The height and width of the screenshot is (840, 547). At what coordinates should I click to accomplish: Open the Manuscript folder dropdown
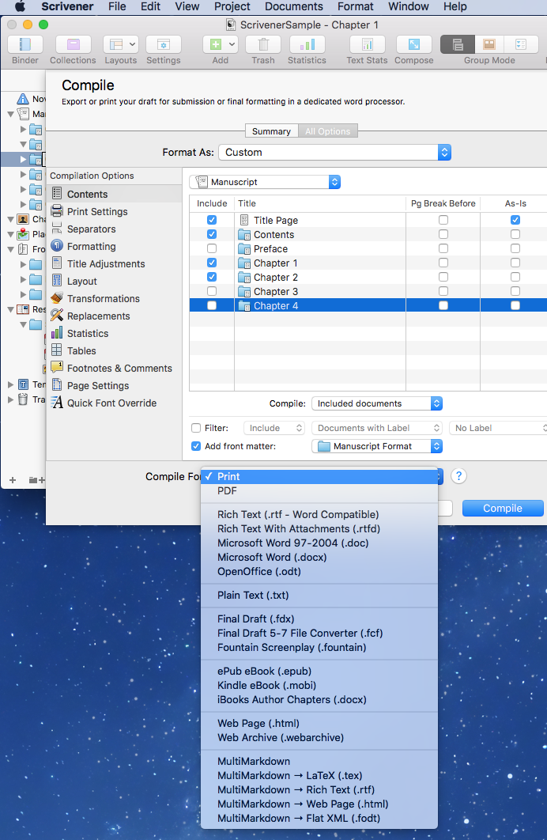265,182
